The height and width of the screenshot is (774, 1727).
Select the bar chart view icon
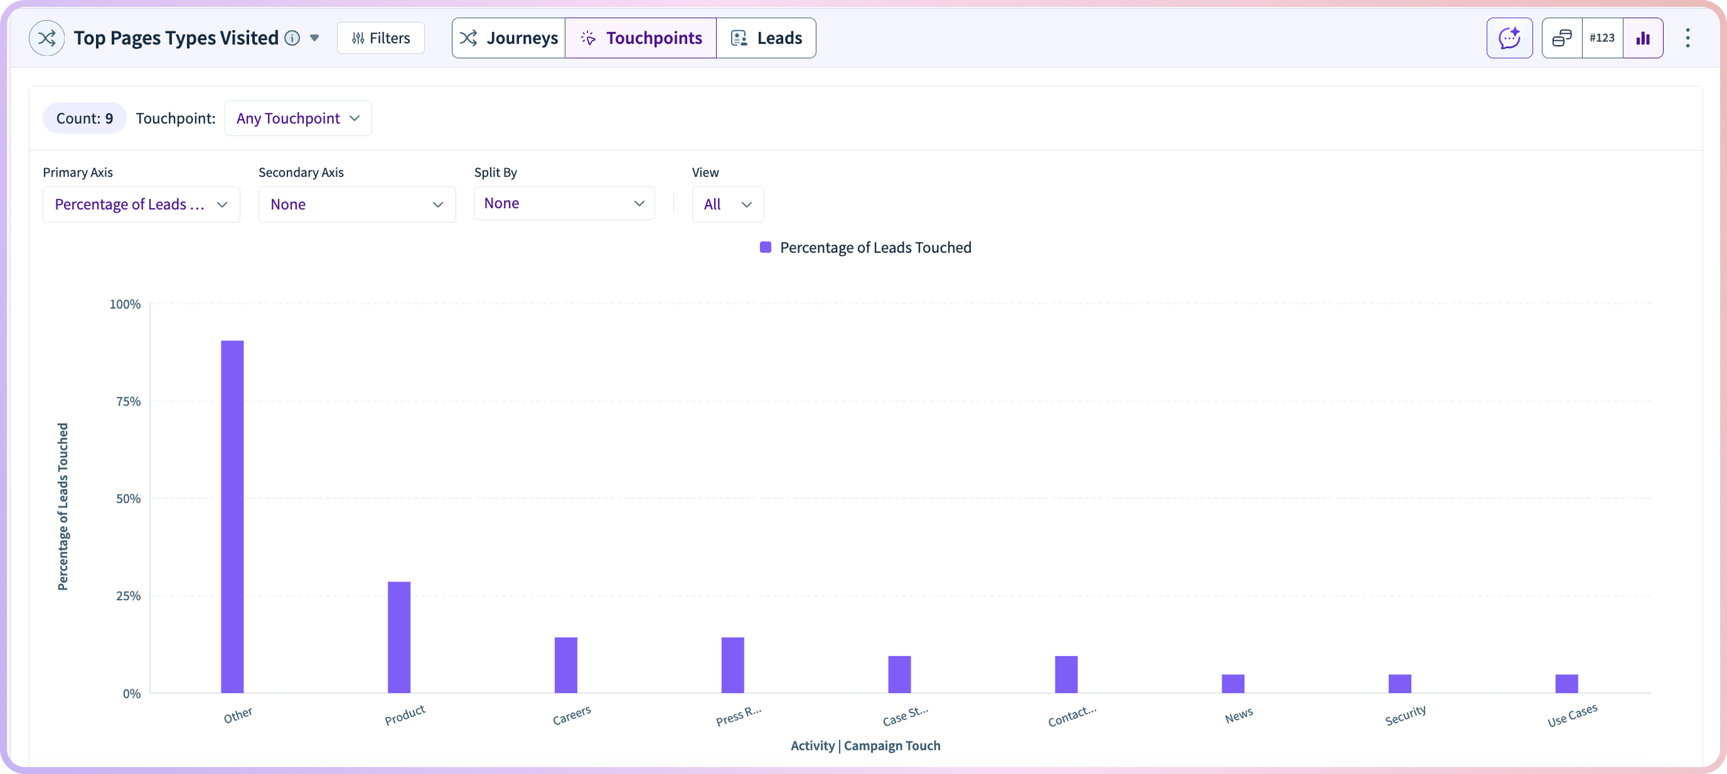click(x=1642, y=38)
